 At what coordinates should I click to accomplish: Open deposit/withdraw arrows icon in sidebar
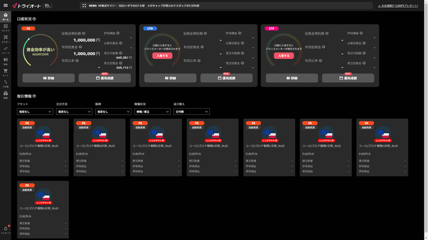(x=5, y=83)
